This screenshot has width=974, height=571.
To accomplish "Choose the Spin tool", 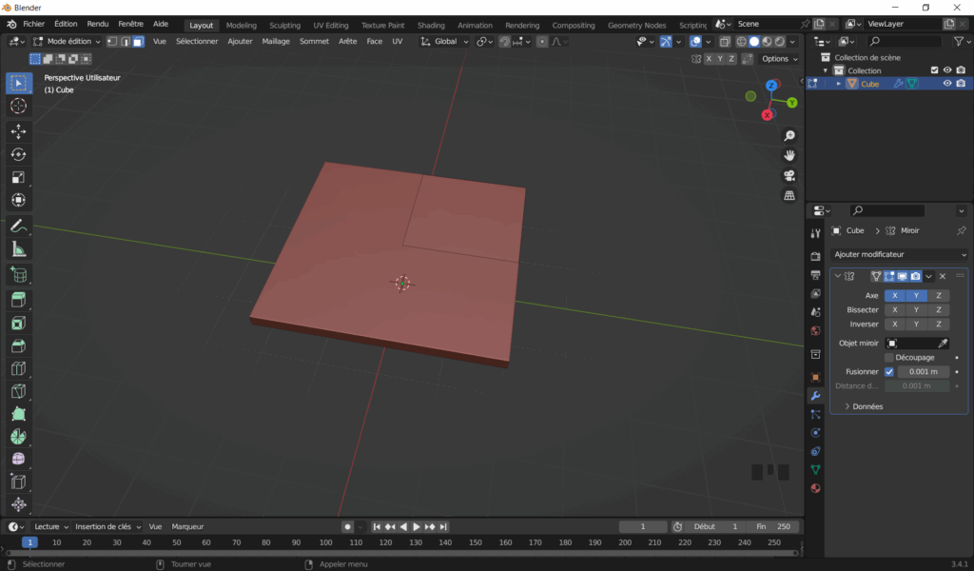I will click(x=19, y=437).
